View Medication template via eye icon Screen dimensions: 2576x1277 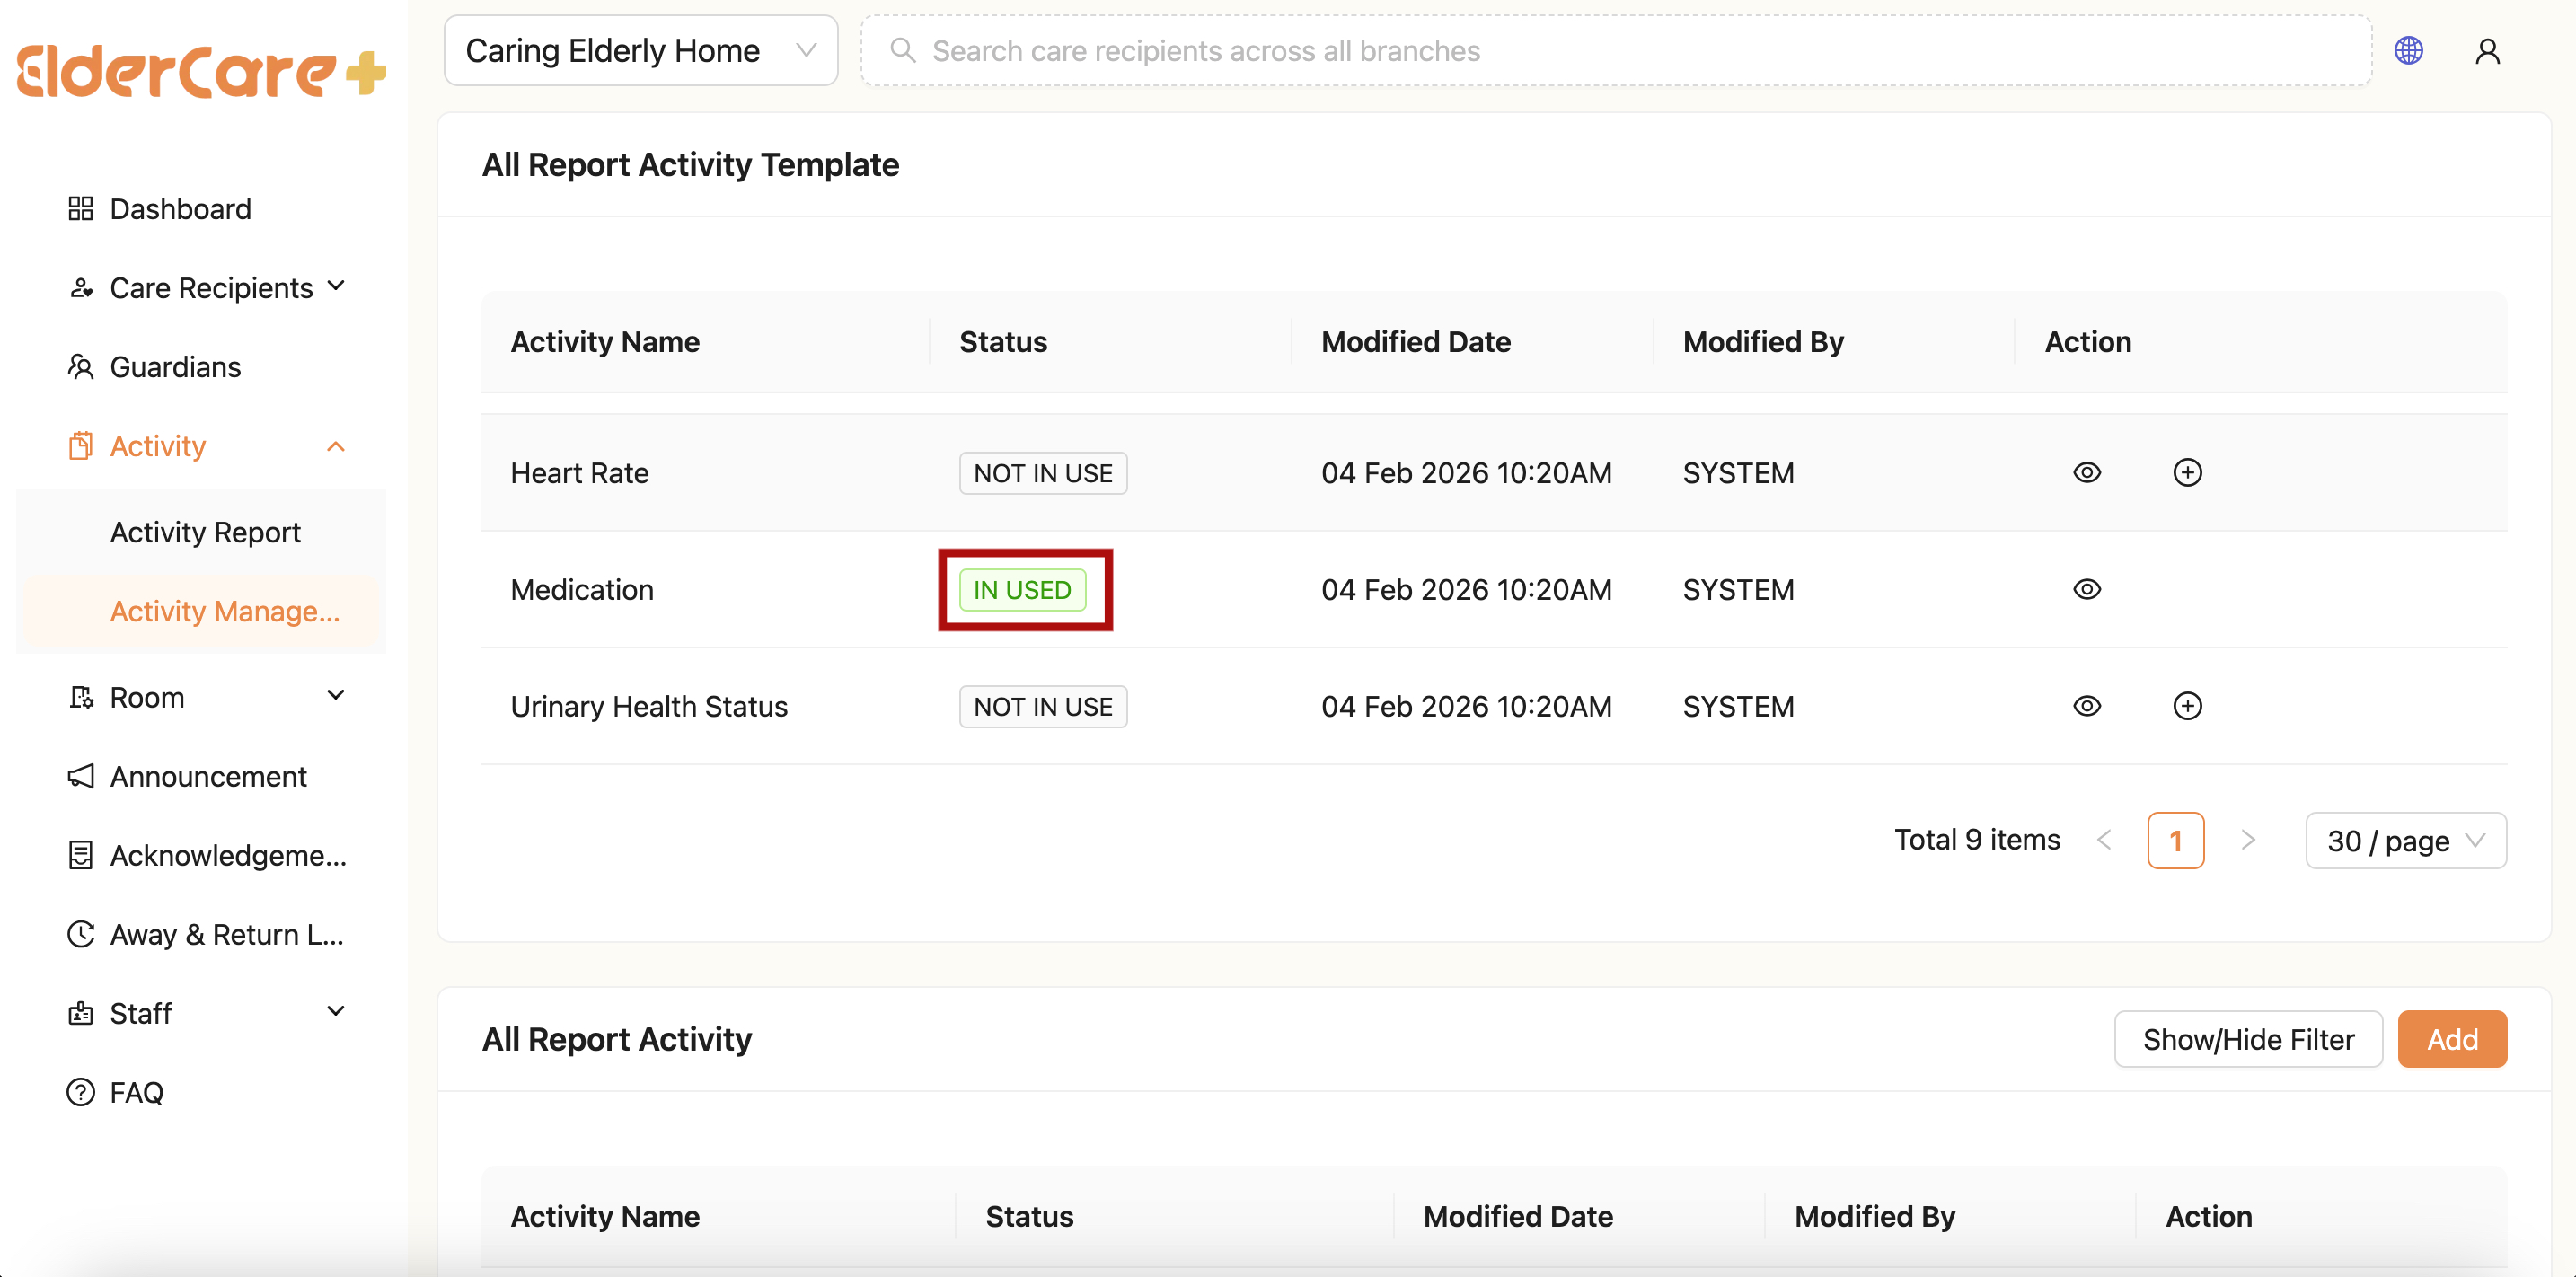pos(2086,590)
